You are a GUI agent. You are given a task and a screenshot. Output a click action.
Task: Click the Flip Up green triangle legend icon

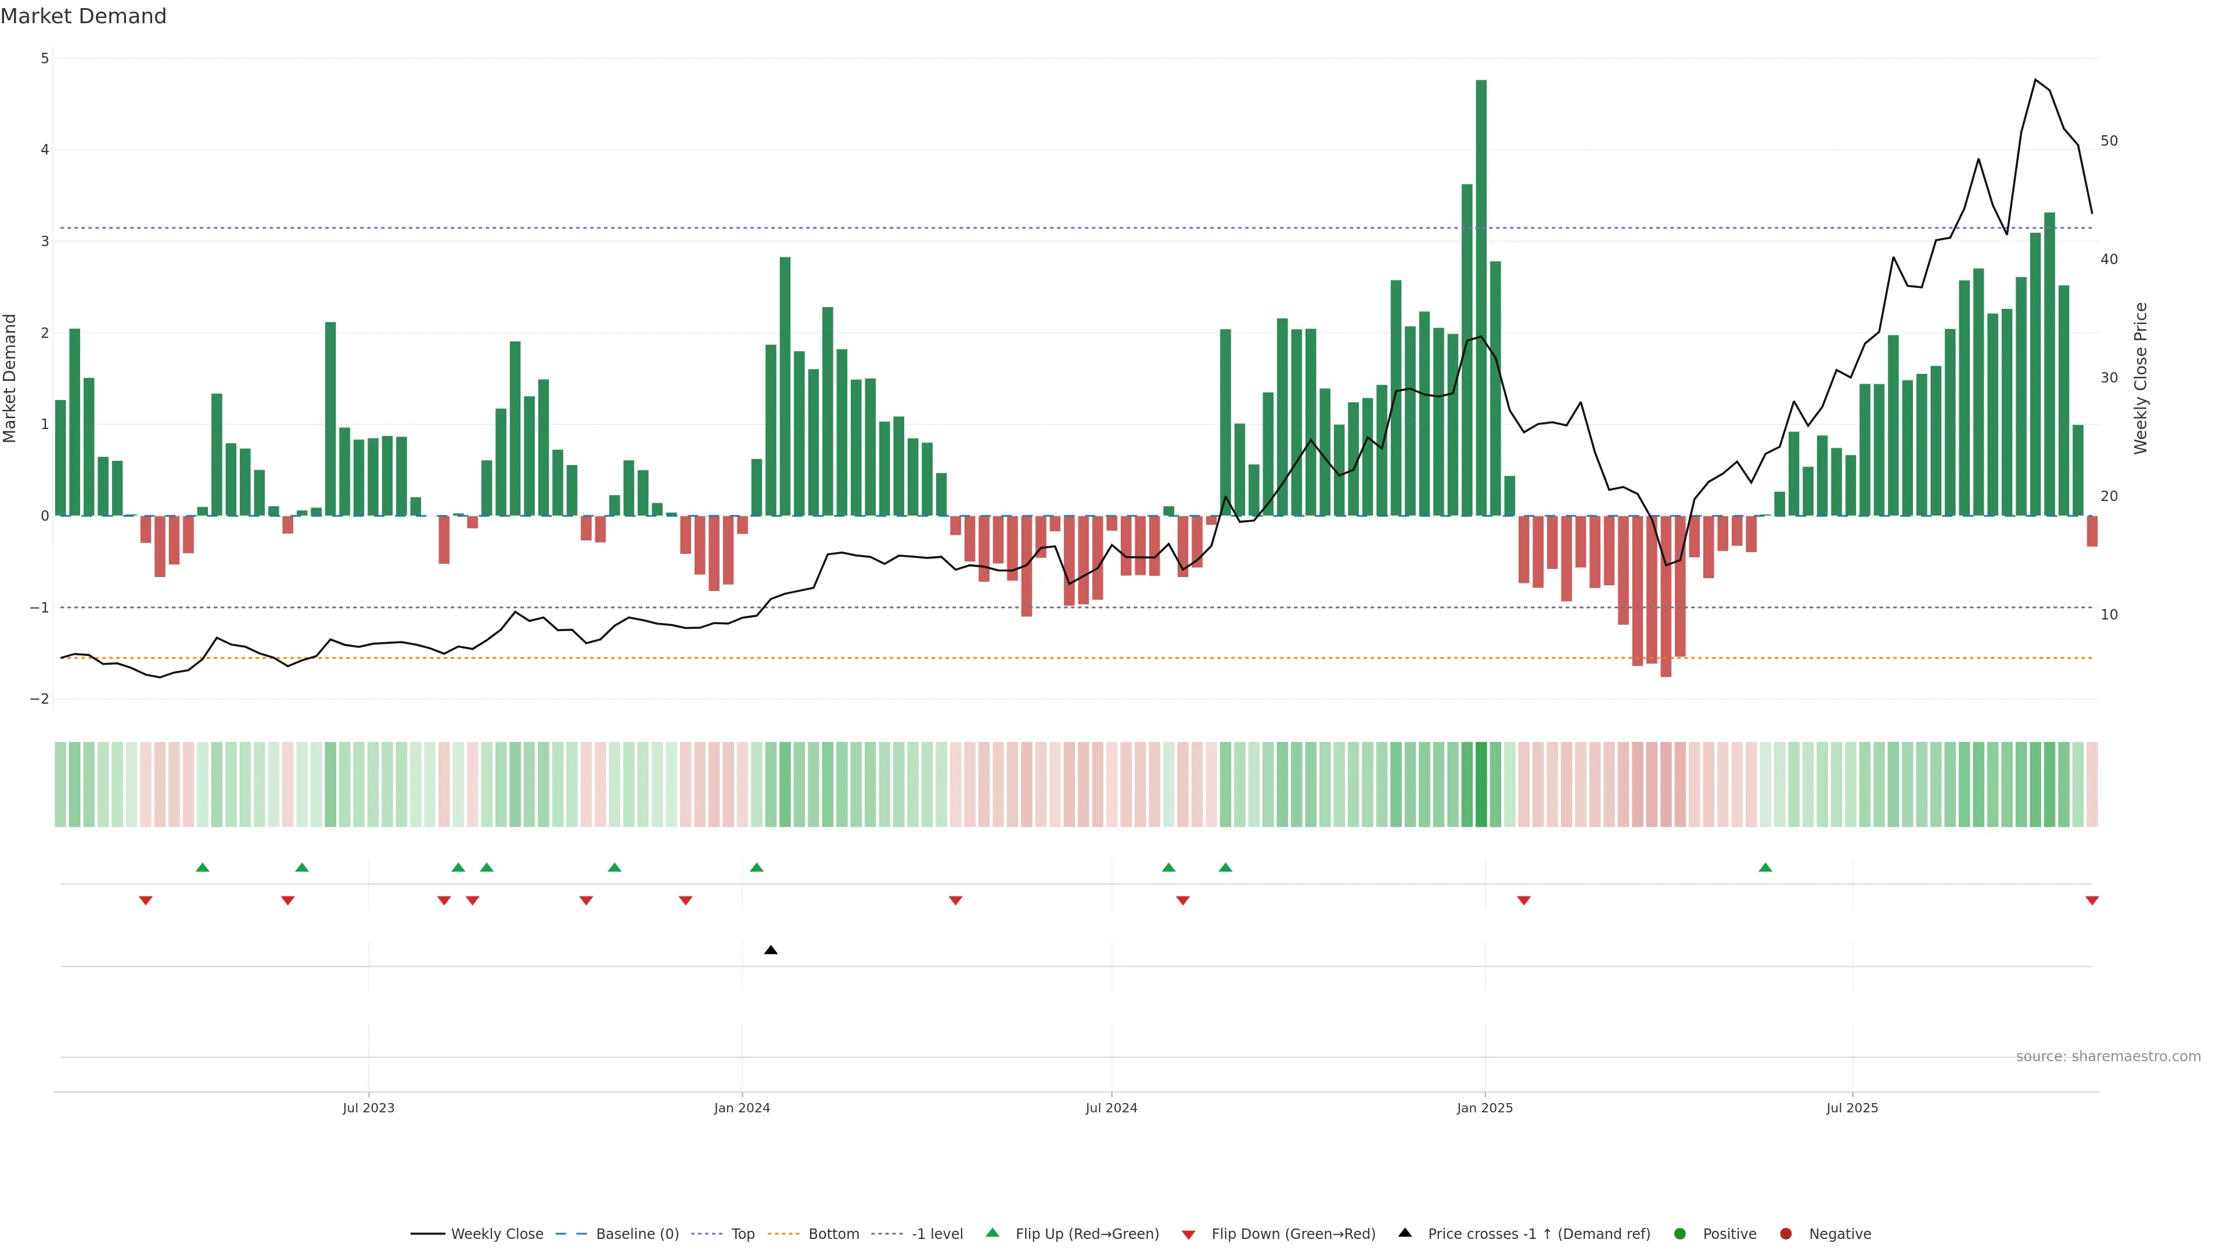tap(993, 1233)
